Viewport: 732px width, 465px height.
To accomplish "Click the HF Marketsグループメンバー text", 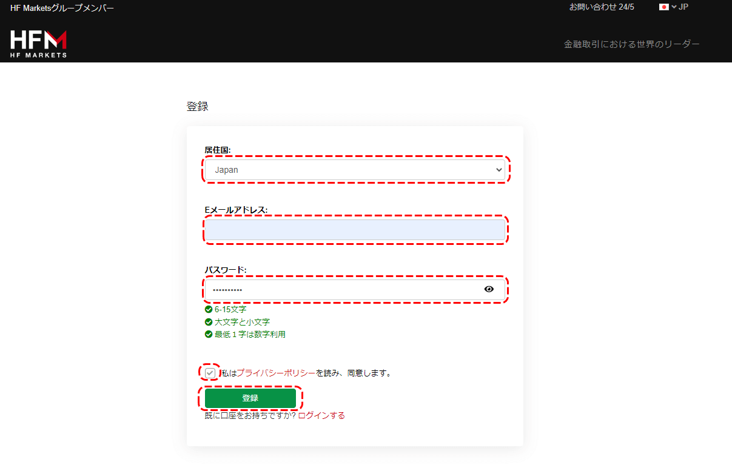I will [x=62, y=8].
